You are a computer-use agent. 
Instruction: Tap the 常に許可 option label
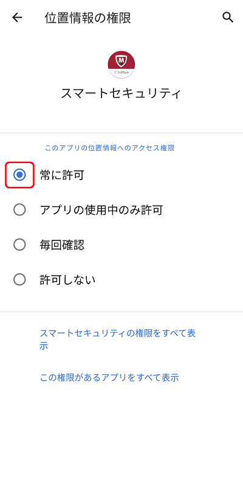click(x=62, y=175)
